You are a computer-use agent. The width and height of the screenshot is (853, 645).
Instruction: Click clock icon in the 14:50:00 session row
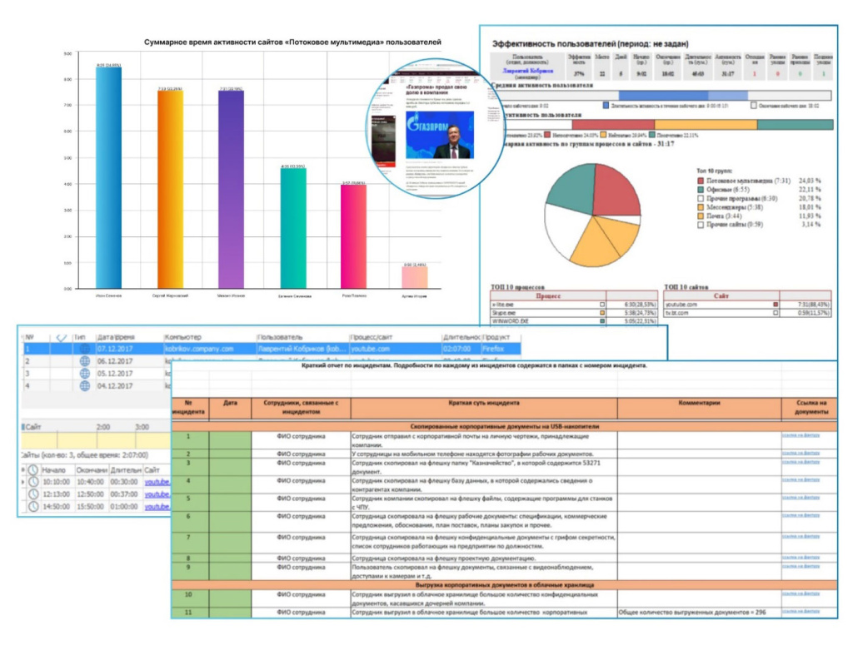tap(32, 506)
